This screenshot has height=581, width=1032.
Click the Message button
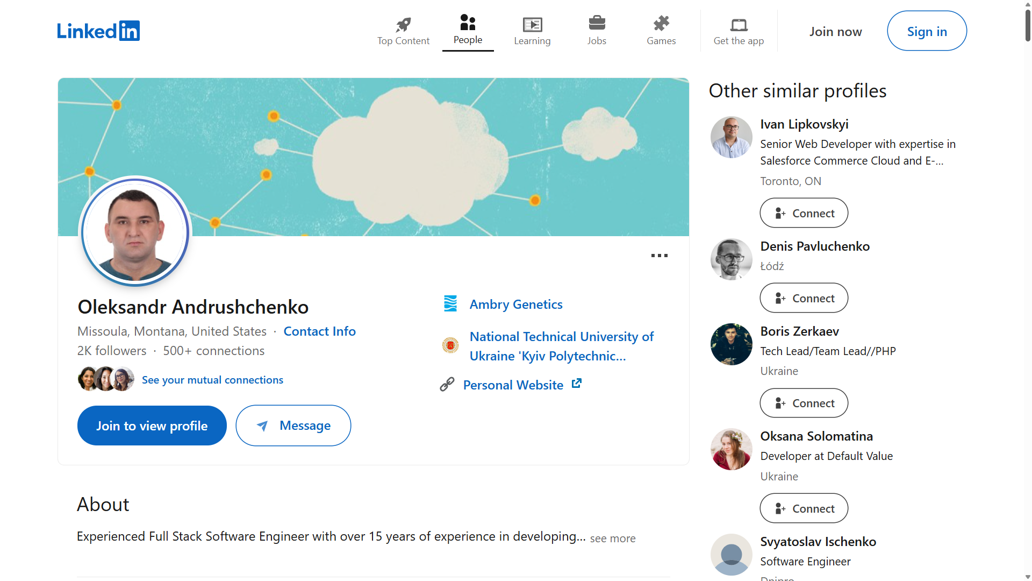[293, 425]
